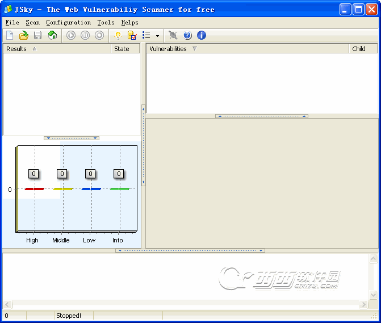This screenshot has width=381, height=323.
Task: Start scanning with the play button
Action: [x=71, y=35]
